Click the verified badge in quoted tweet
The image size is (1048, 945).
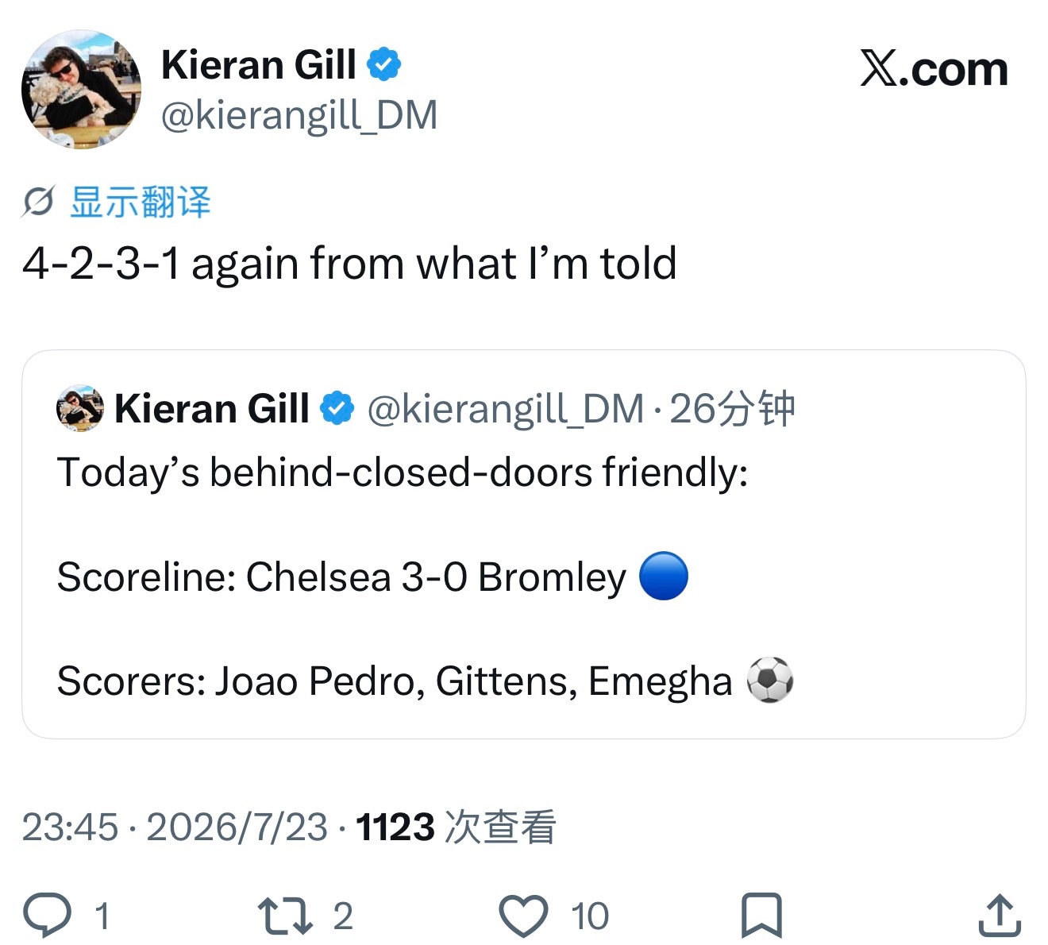click(x=337, y=409)
